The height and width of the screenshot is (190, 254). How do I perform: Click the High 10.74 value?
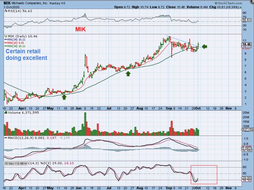coord(140,7)
